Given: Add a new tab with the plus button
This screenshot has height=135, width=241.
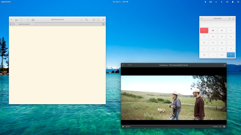Looking at the screenshot, I should 10,24.
